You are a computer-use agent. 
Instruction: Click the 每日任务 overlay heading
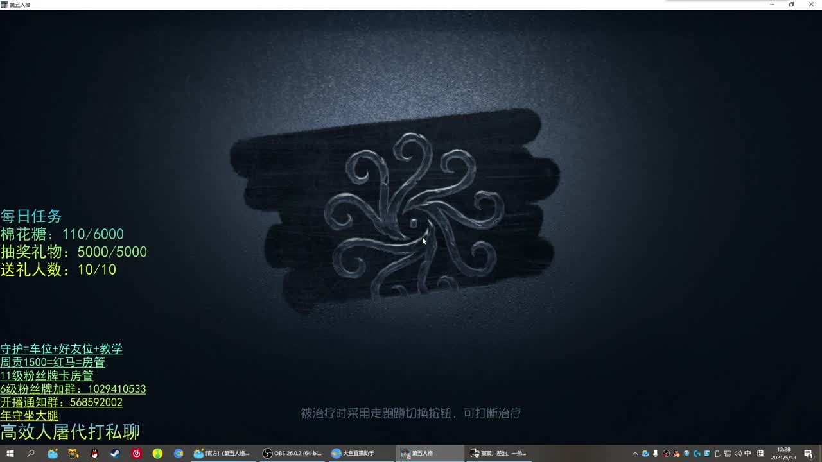(31, 216)
